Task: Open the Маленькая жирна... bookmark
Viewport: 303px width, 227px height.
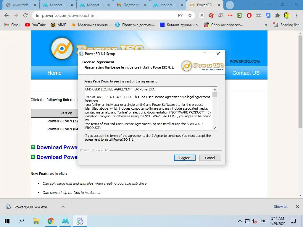Action: coord(91,25)
